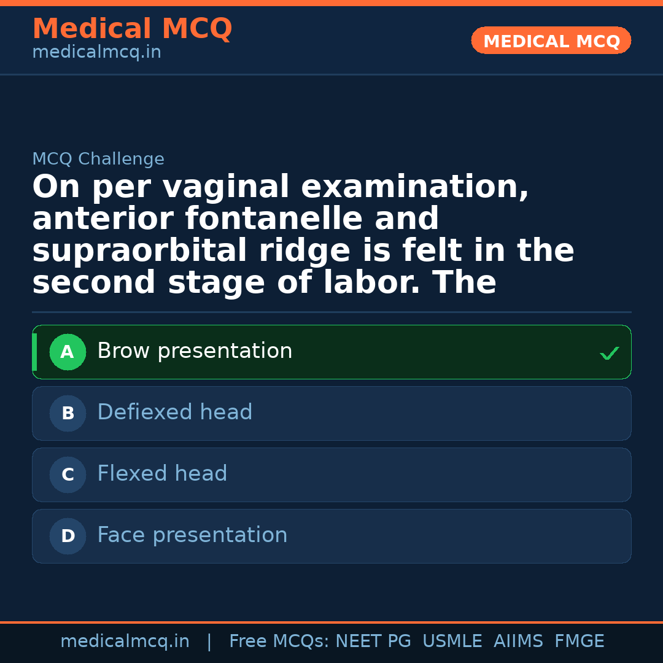Click the divider pipe in the footer

[209, 641]
